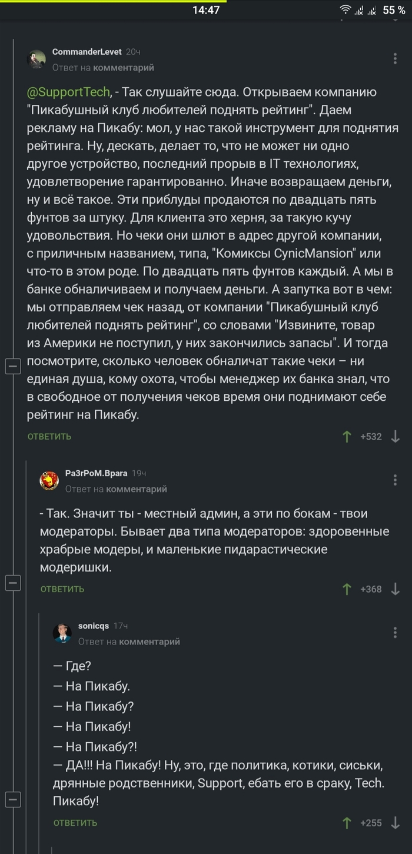Collapse sonicqs's comment branch
The width and height of the screenshot is (412, 854).
pyautogui.click(x=12, y=799)
